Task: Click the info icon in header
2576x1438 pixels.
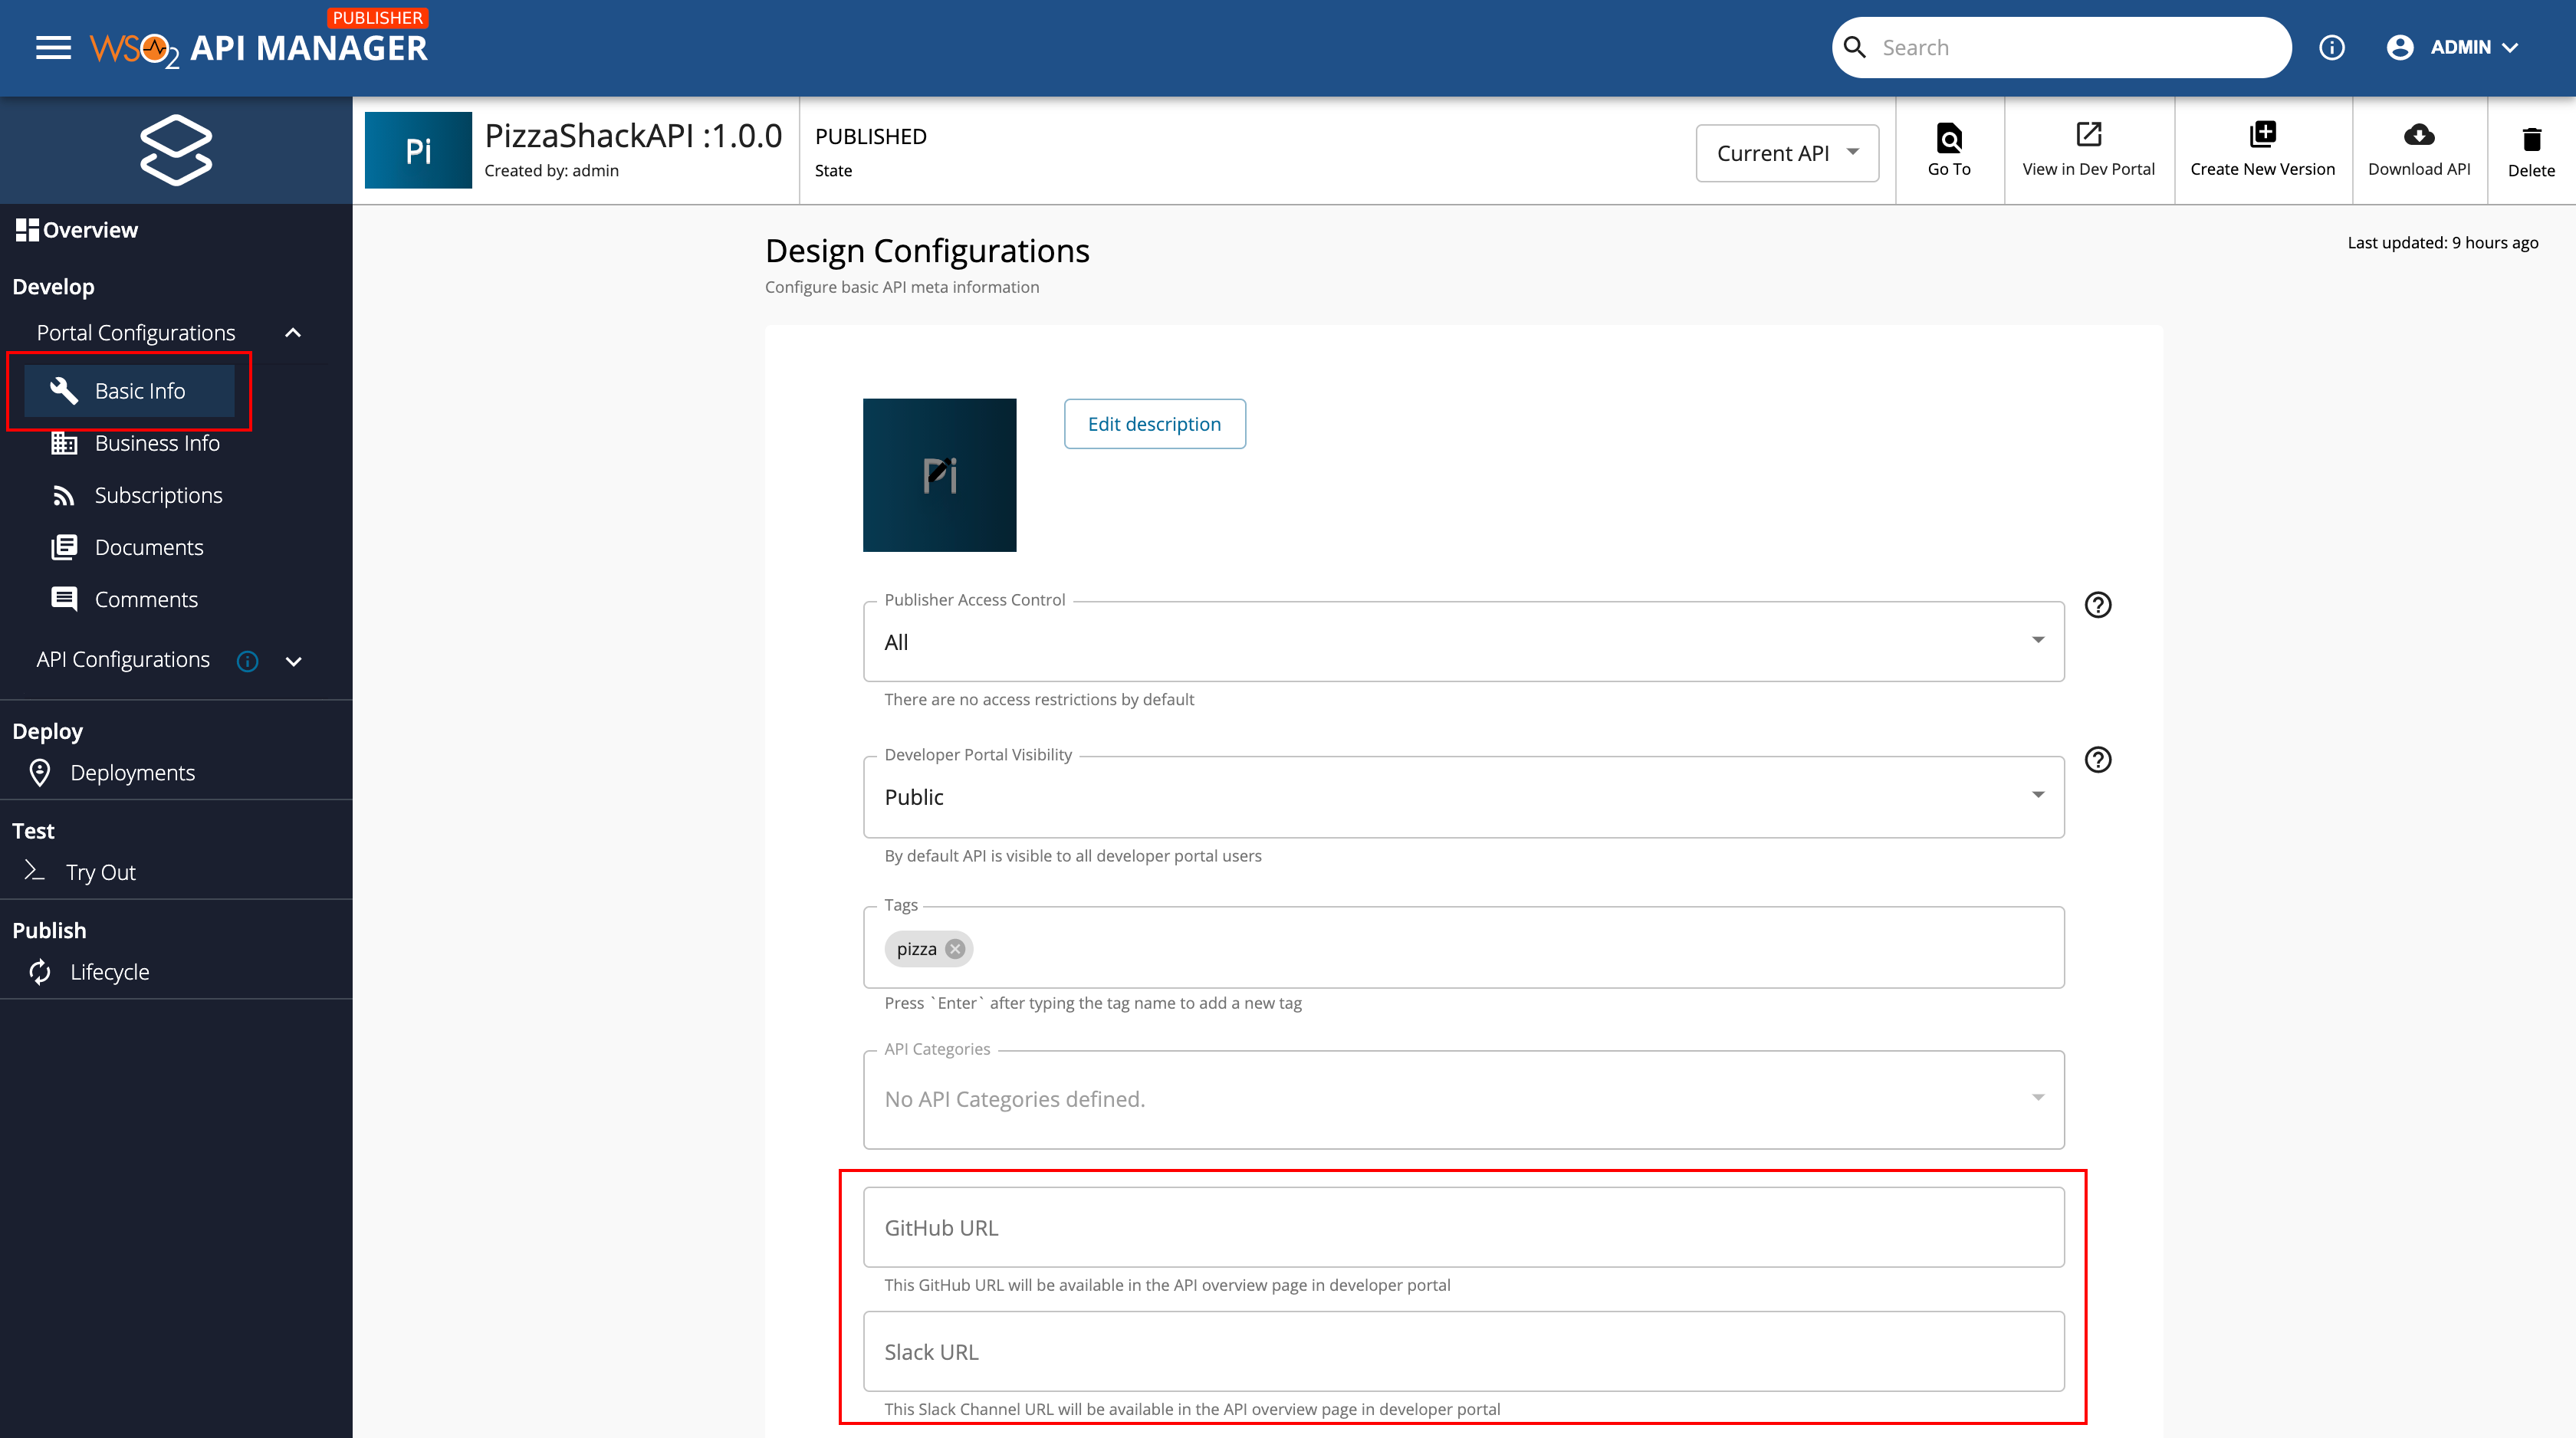Action: pos(2331,47)
